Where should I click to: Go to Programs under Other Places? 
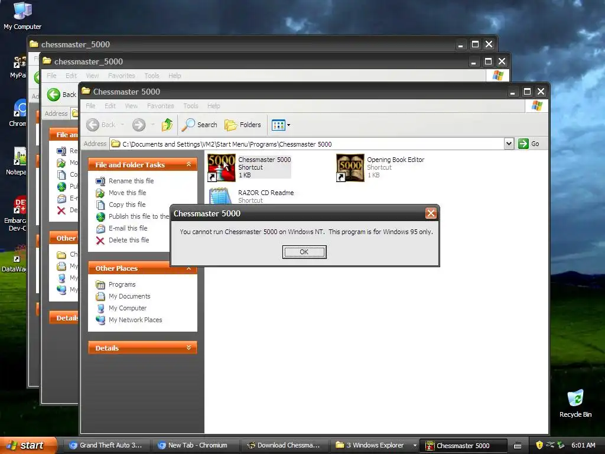click(x=122, y=284)
